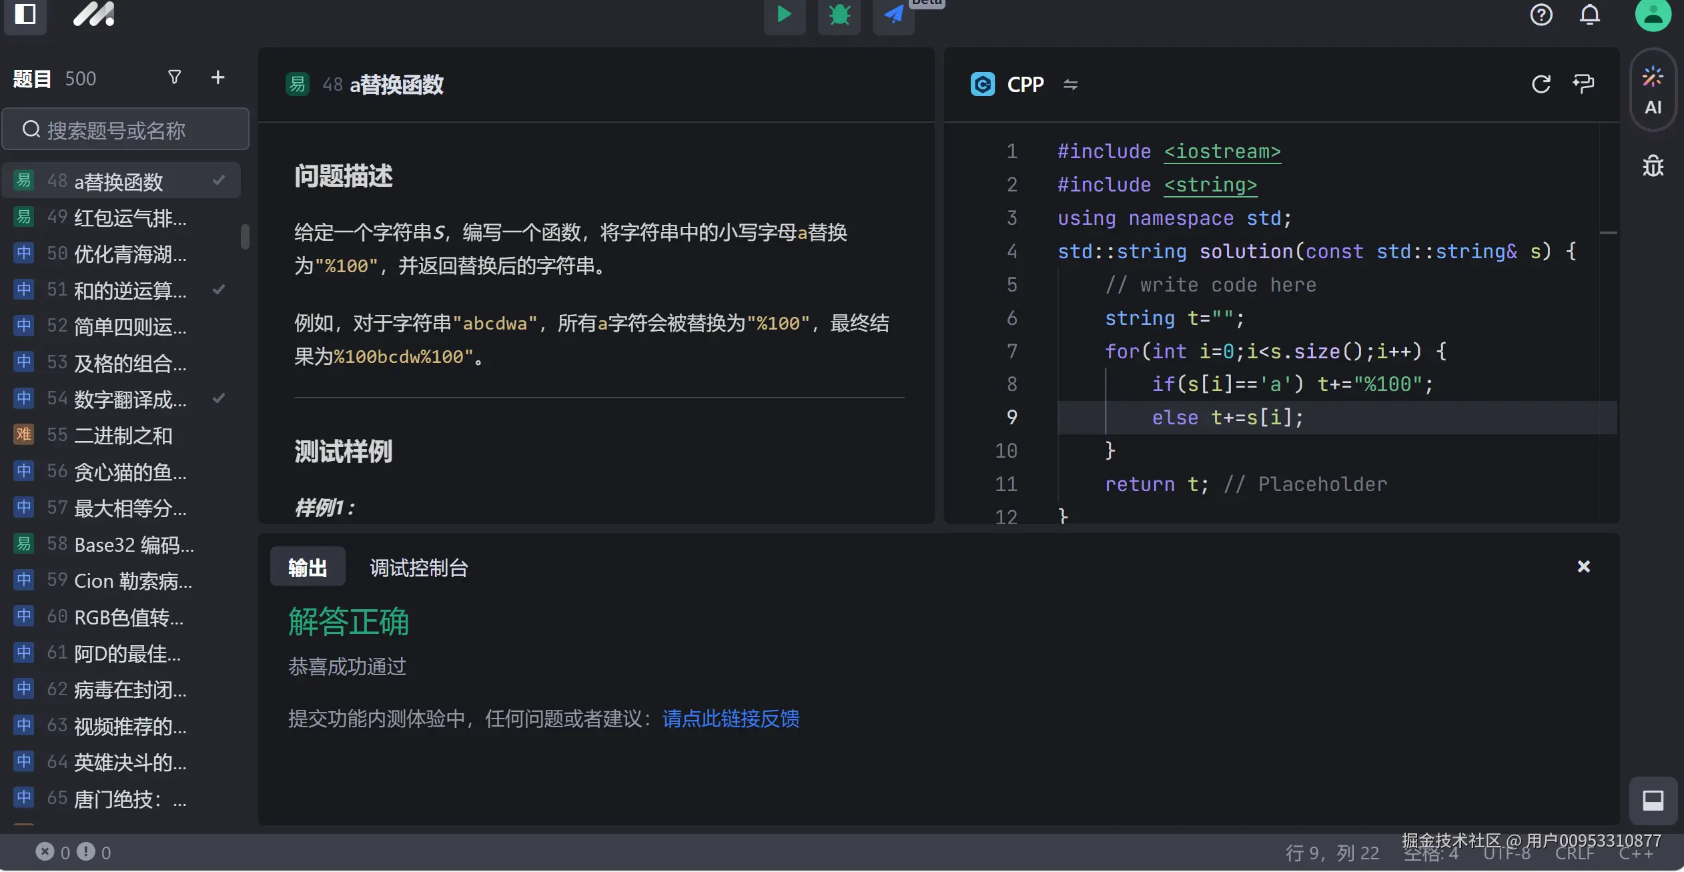The height and width of the screenshot is (872, 1684).
Task: Toggle word wrap icon in editor header
Action: click(1583, 84)
